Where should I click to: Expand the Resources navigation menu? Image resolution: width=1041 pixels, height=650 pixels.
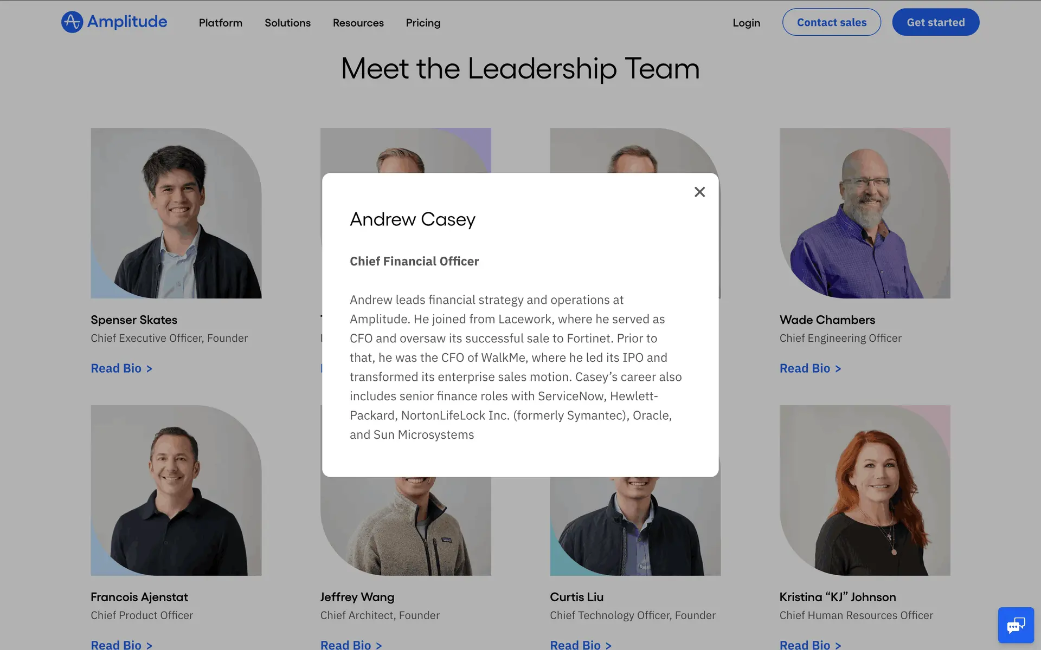[x=358, y=23]
